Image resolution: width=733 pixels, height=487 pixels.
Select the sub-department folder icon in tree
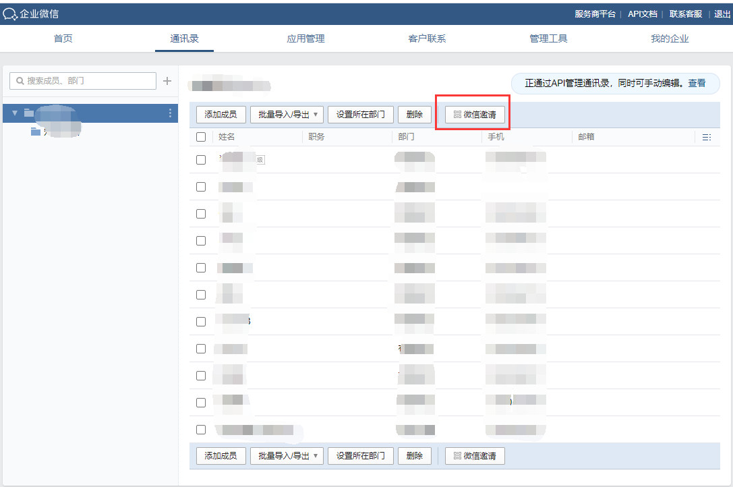coord(36,132)
